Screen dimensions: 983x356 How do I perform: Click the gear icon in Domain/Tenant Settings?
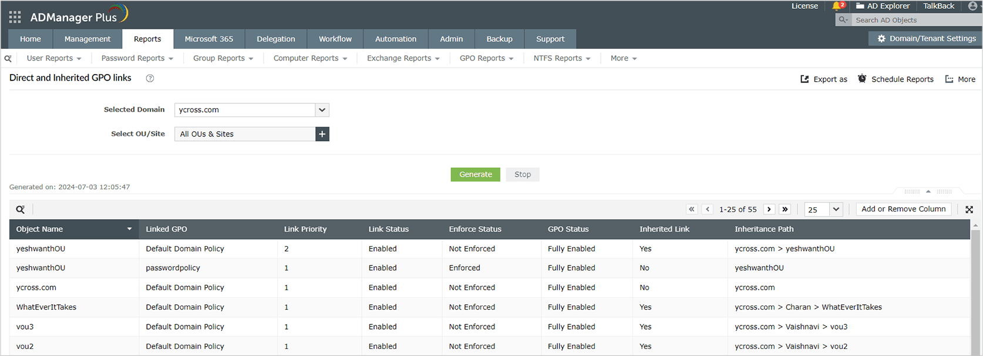point(881,38)
